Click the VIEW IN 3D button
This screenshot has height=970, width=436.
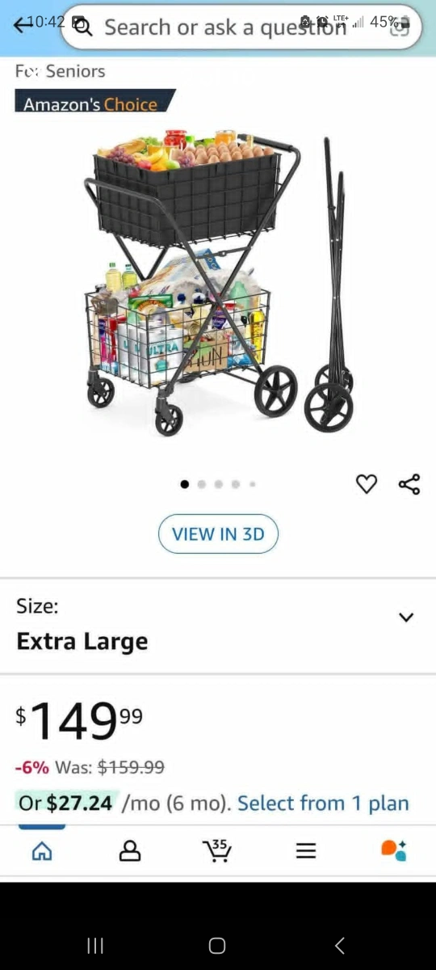tap(218, 533)
